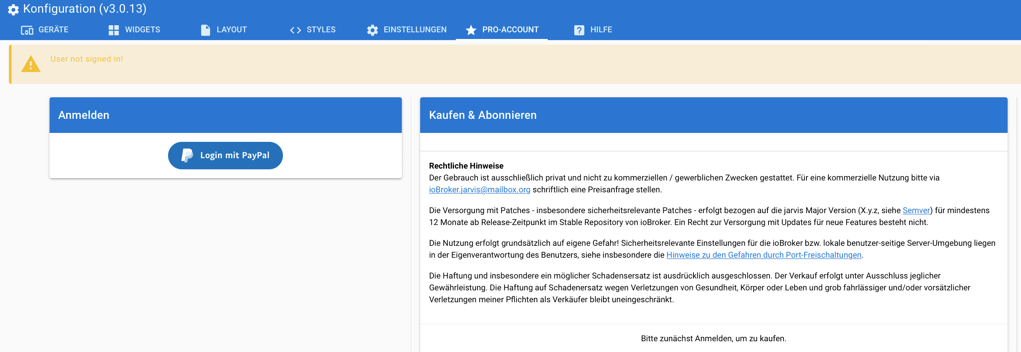Open Hilfe via the question mark icon
The height and width of the screenshot is (352, 1021).
click(579, 30)
